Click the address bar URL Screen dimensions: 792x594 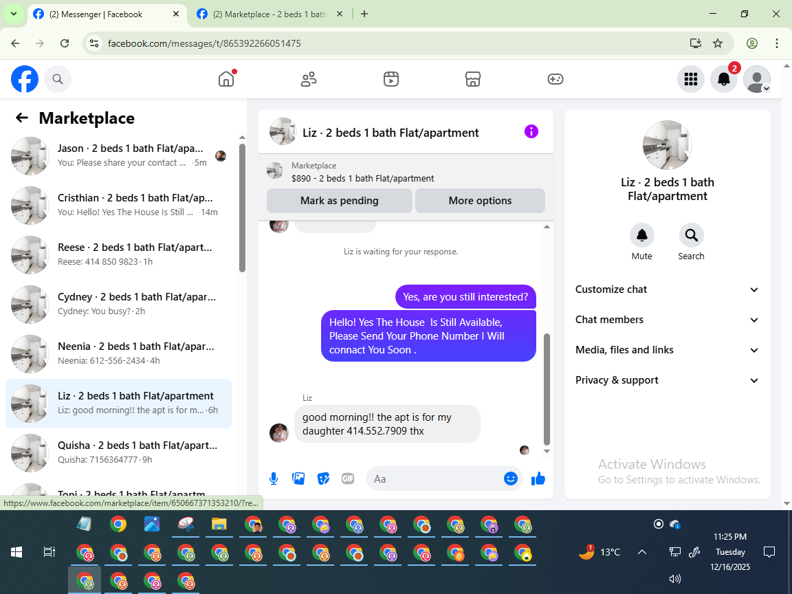[x=204, y=43]
